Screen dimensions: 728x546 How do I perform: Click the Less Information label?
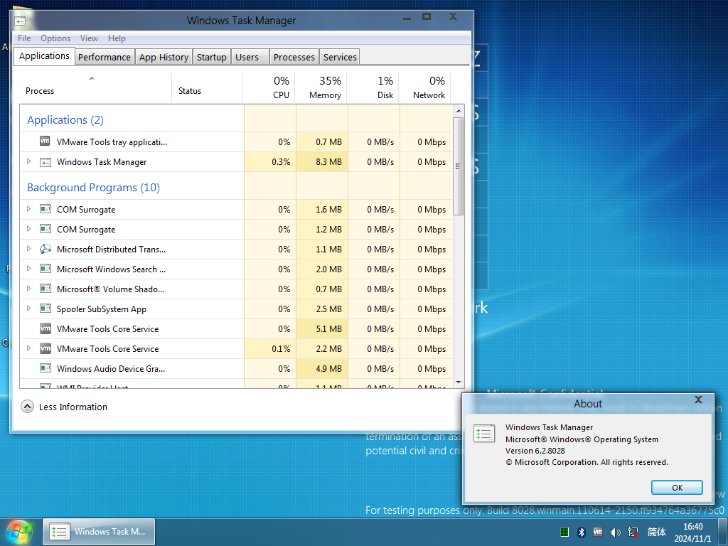click(73, 407)
